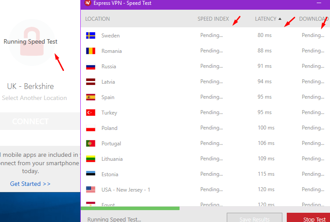This screenshot has height=222, width=330.
Task: Select the Romania location name
Action: click(112, 51)
